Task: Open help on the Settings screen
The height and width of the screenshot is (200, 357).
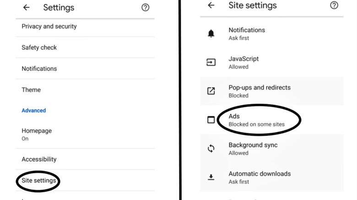Action: point(145,8)
